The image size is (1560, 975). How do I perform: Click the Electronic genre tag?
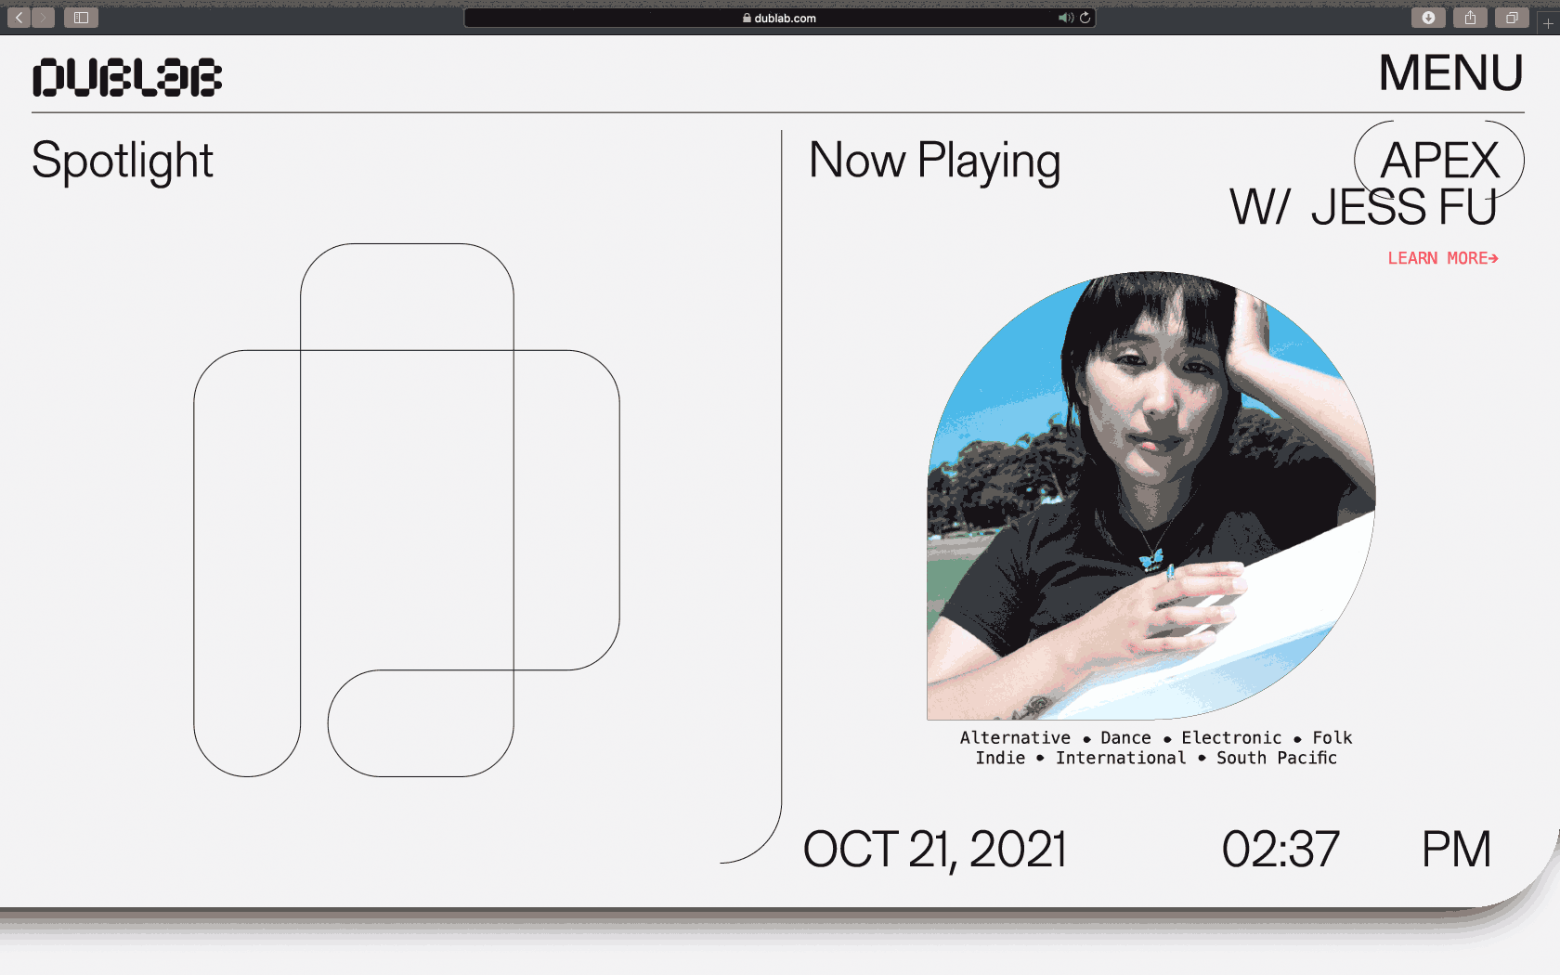(x=1231, y=737)
